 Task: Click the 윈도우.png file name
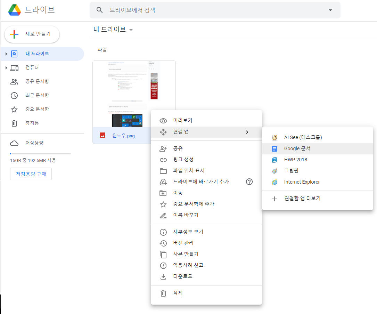[124, 136]
